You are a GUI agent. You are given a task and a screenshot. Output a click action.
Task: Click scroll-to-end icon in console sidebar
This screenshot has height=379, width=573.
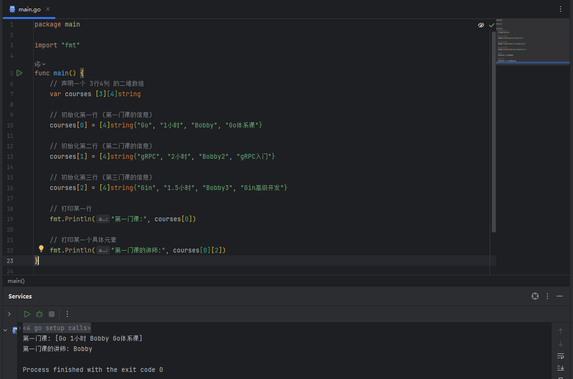pyautogui.click(x=561, y=368)
